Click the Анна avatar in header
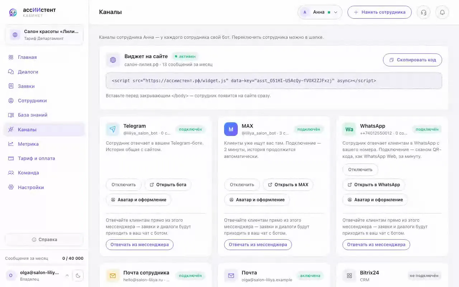The height and width of the screenshot is (287, 459). 305,12
